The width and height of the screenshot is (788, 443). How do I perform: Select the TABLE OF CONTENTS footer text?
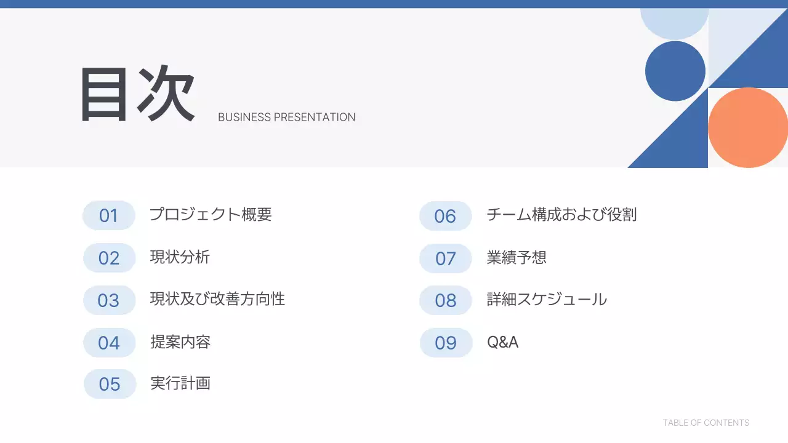tap(706, 423)
